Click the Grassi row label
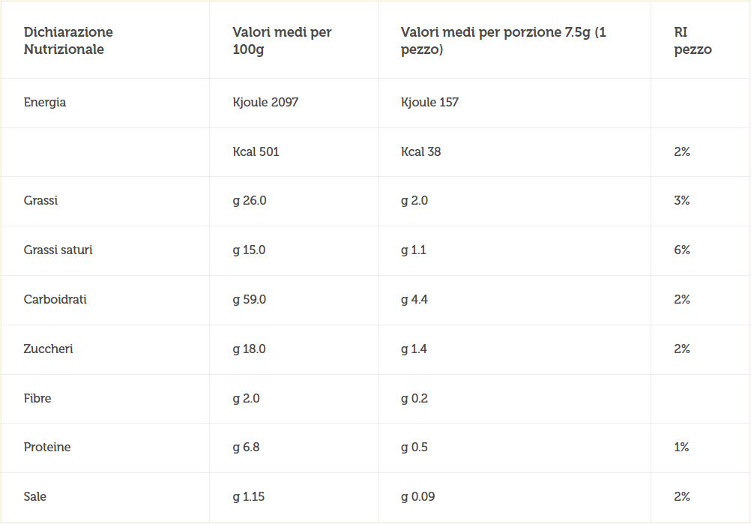The height and width of the screenshot is (524, 751). point(40,200)
